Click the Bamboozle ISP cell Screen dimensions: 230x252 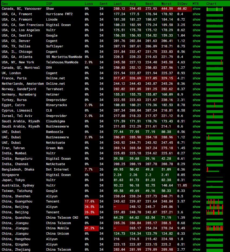(x=55, y=132)
